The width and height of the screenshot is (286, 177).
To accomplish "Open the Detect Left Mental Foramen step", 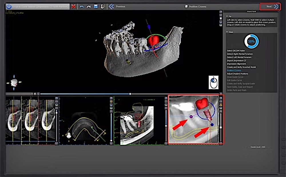I will click(239, 57).
